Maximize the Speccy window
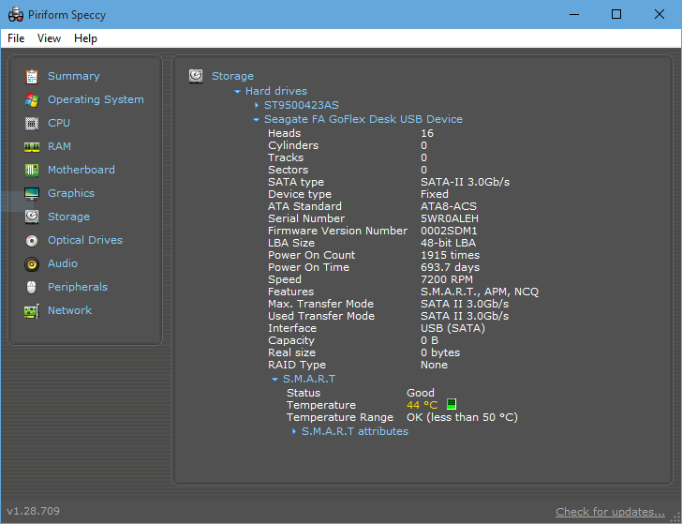This screenshot has height=524, width=682. (616, 14)
